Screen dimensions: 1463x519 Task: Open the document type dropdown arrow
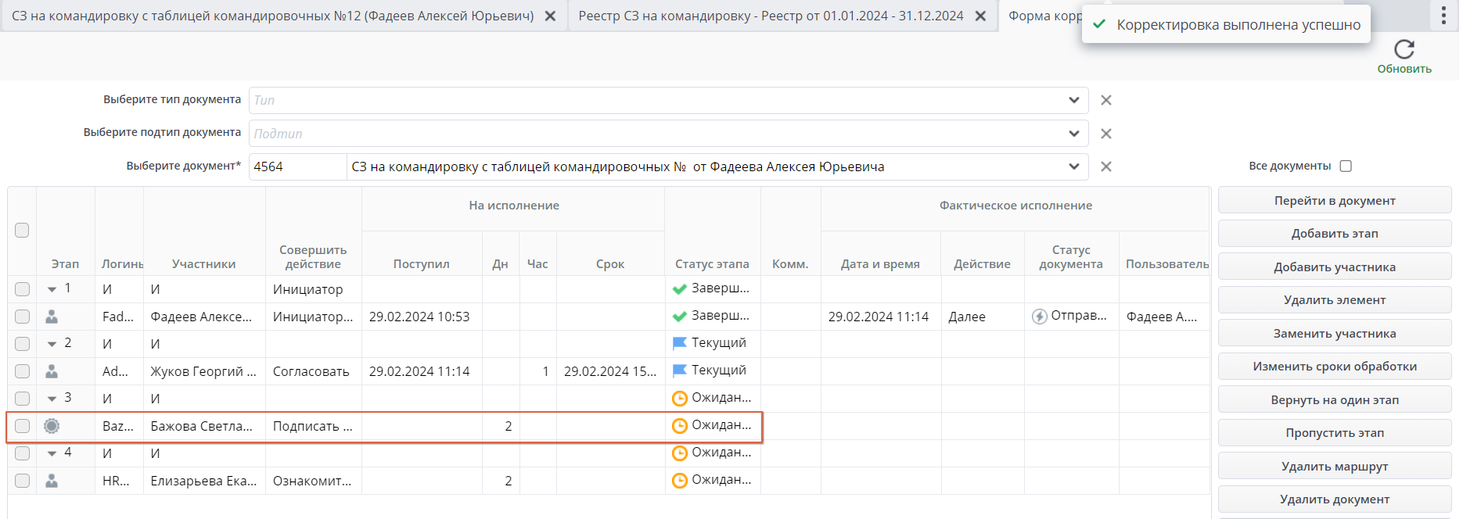tap(1073, 100)
